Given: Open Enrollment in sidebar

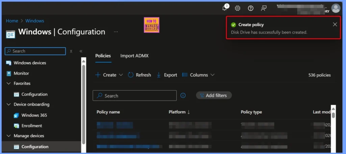Looking at the screenshot, I should [32, 126].
